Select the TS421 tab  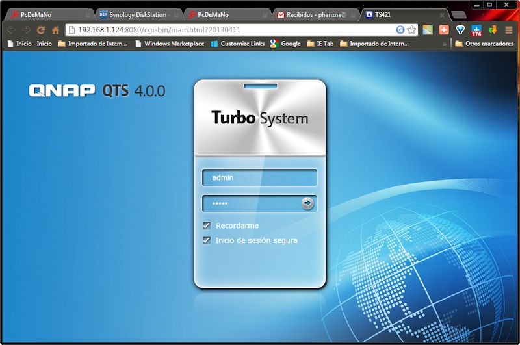404,15
